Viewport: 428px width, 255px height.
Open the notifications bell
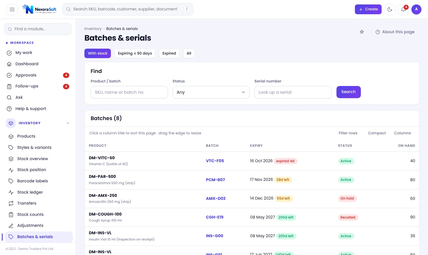[x=403, y=9]
